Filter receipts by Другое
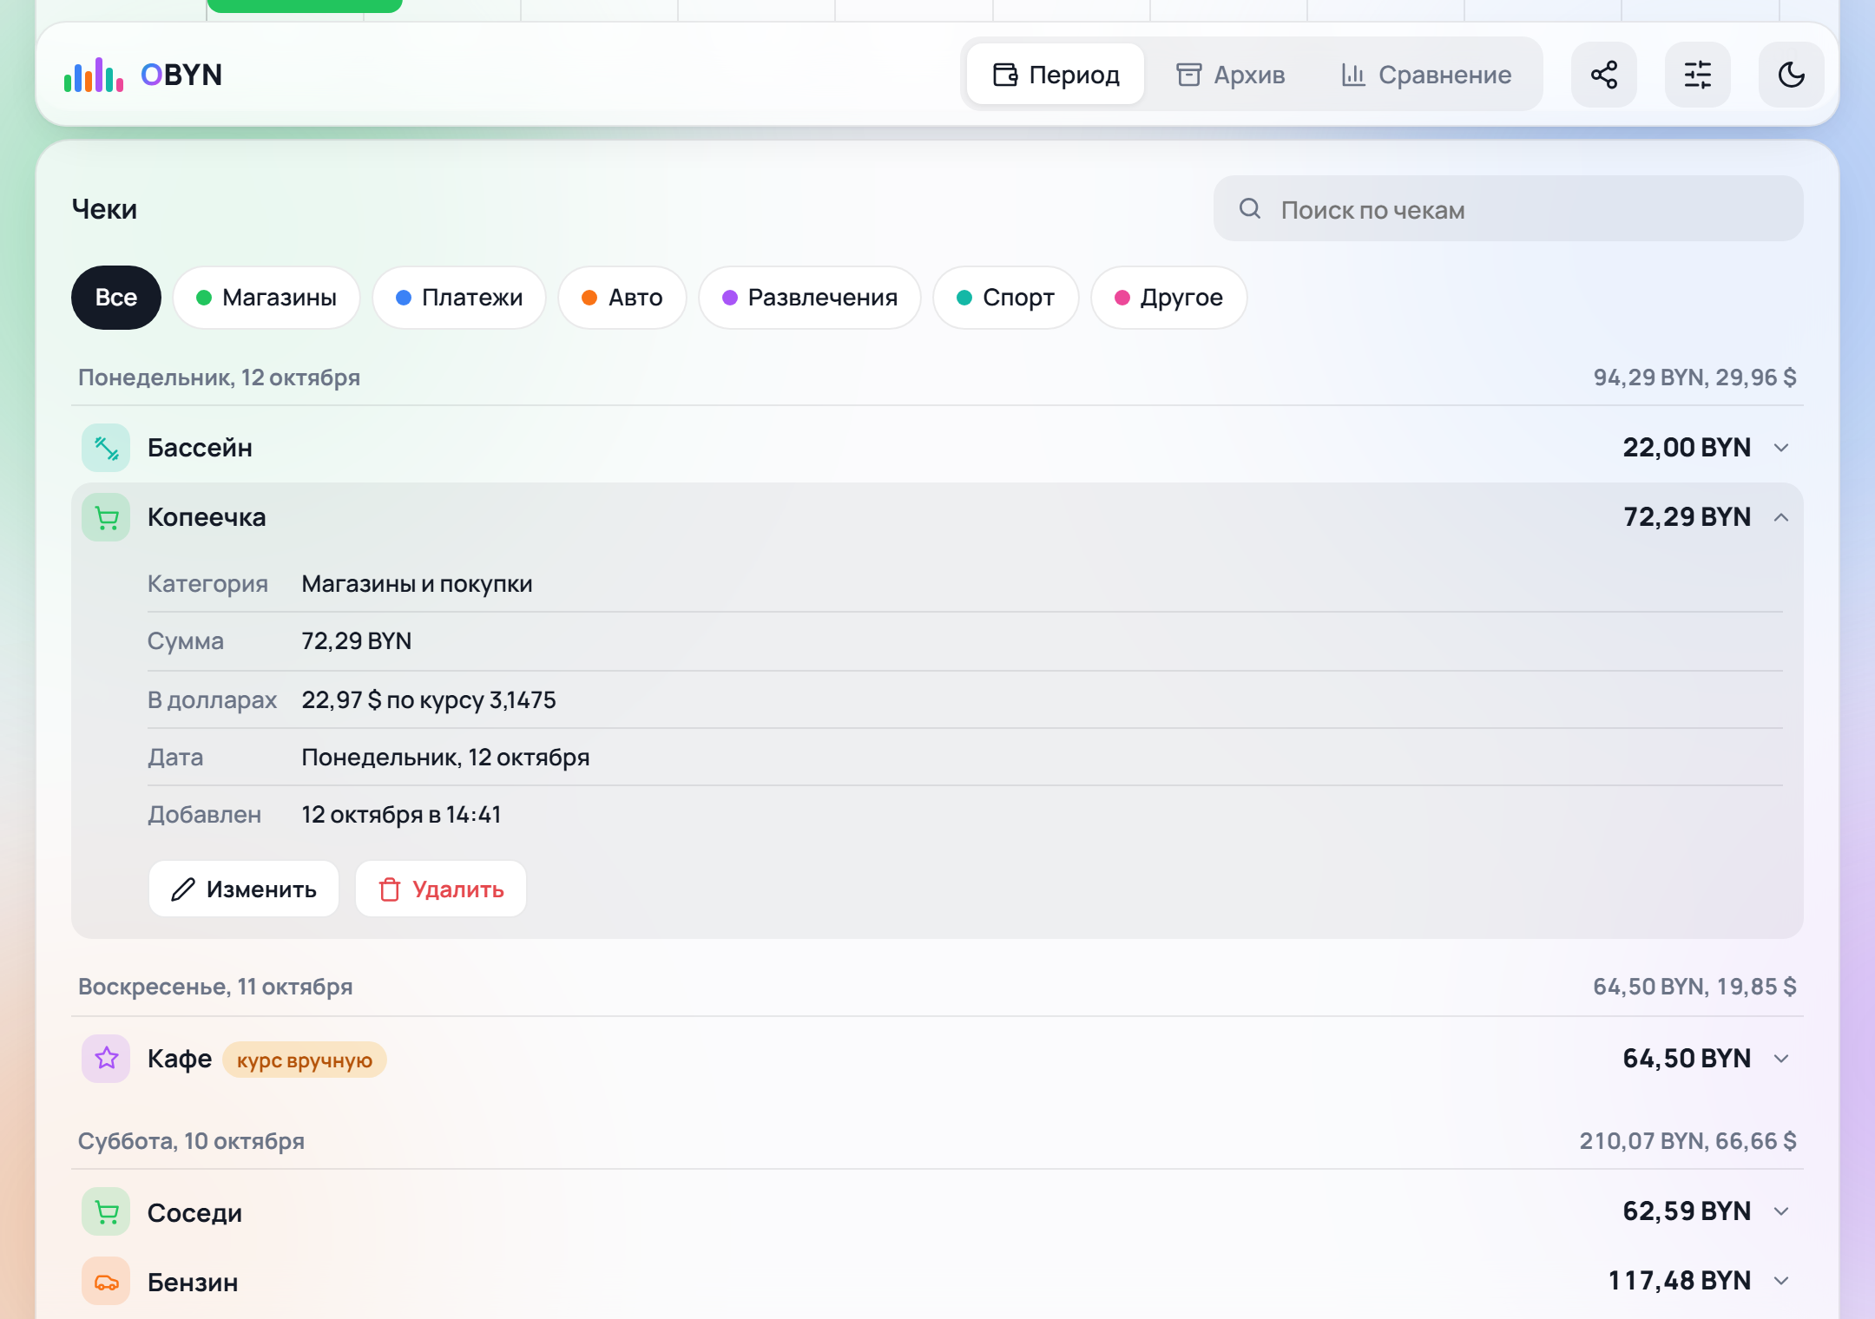The image size is (1875, 1319). coord(1169,298)
